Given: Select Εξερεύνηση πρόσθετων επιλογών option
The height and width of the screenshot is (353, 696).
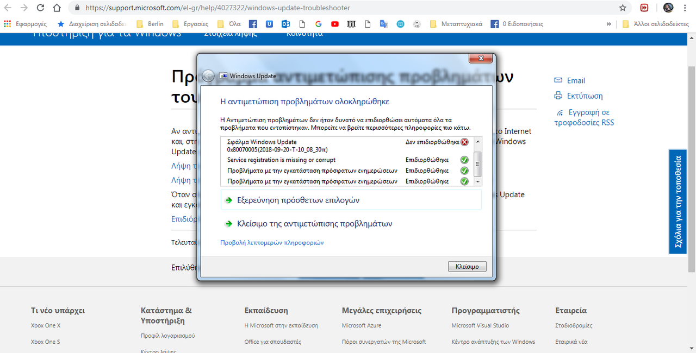Looking at the screenshot, I should click(x=299, y=200).
